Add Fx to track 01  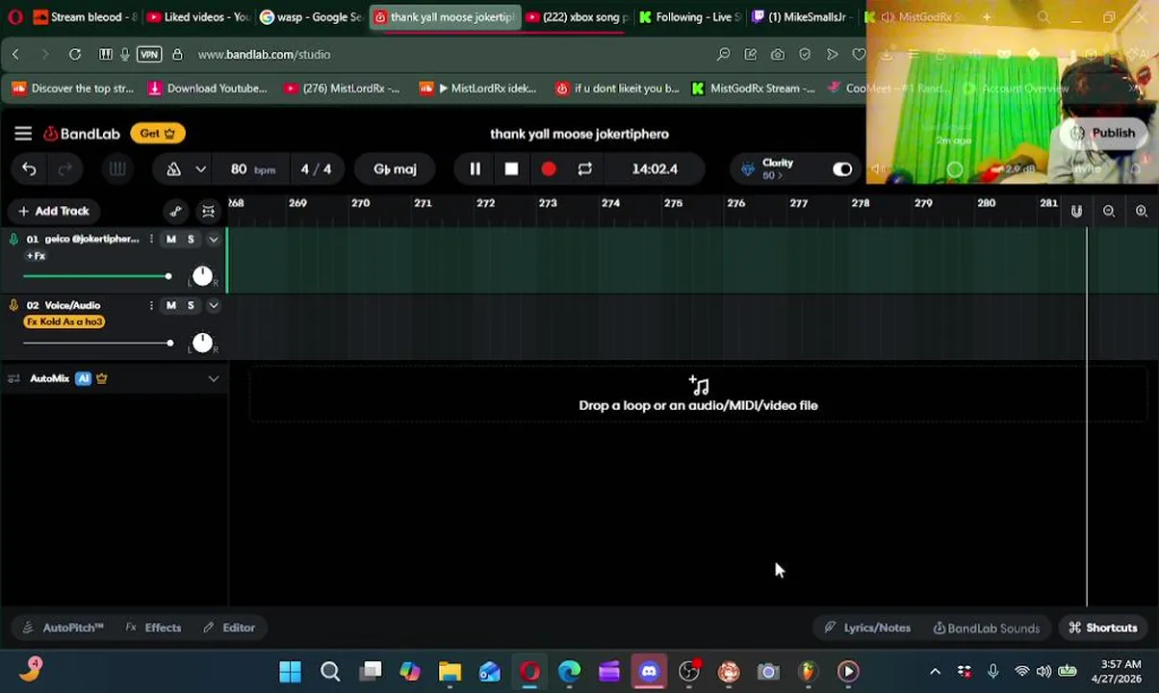36,256
